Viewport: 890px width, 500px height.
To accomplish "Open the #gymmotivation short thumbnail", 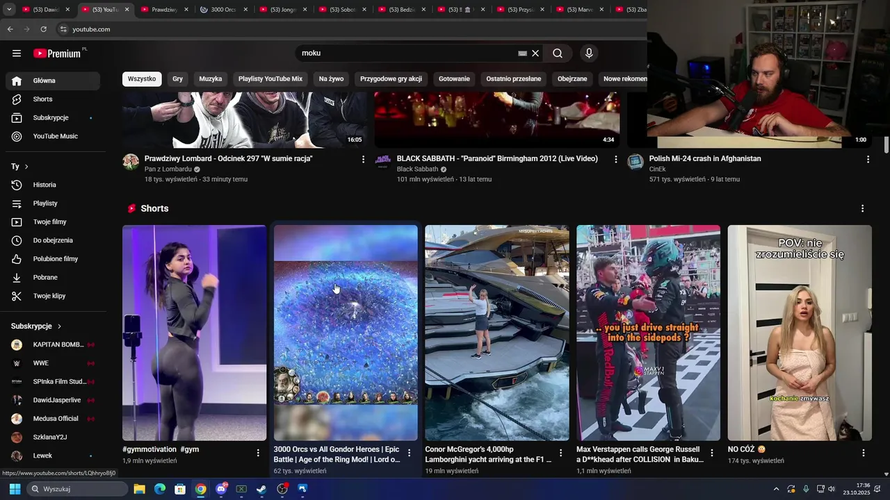I will tap(194, 333).
